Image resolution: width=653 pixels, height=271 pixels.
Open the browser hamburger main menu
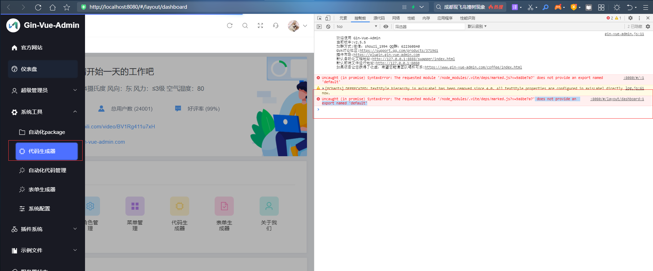(646, 7)
